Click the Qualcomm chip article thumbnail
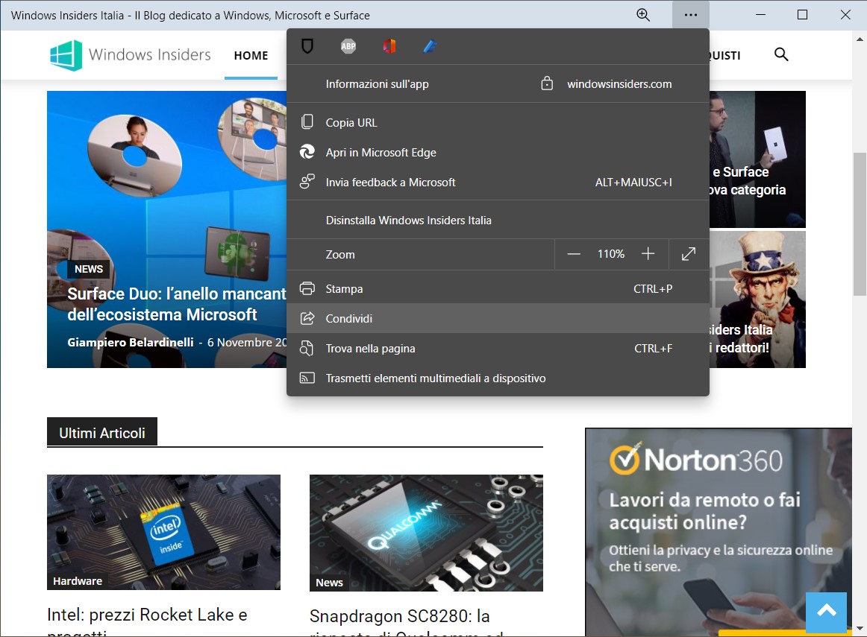This screenshot has width=867, height=637. (x=426, y=533)
